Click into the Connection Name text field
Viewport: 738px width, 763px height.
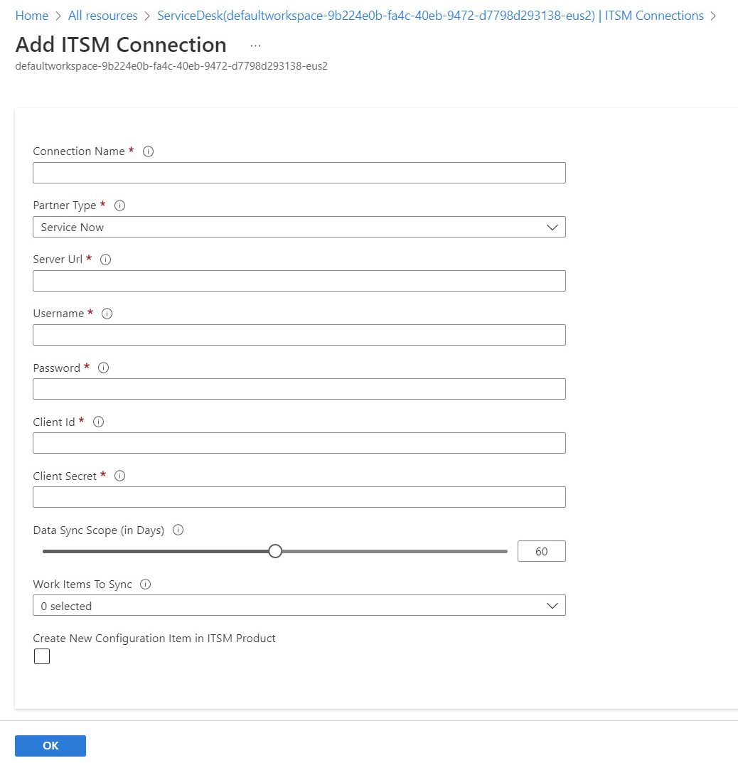click(299, 173)
